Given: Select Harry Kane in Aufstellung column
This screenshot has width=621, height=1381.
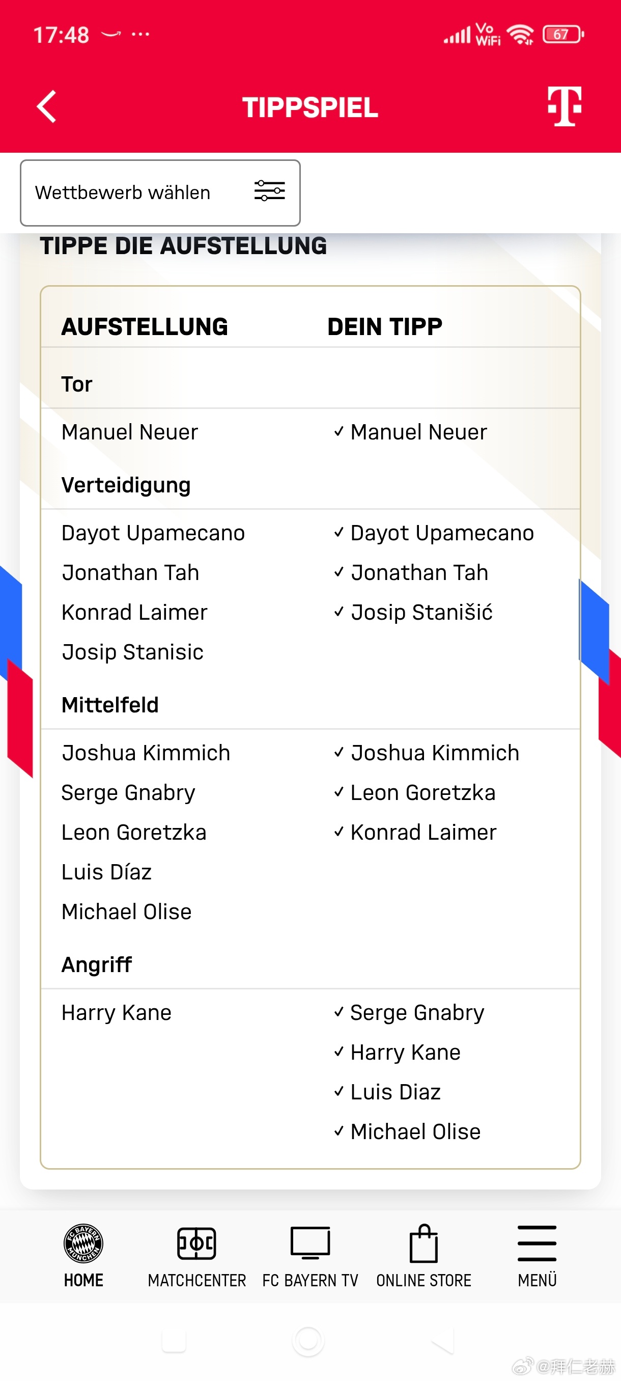Looking at the screenshot, I should (116, 1012).
